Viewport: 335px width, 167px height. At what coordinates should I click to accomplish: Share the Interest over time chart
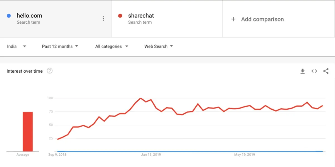pyautogui.click(x=326, y=71)
